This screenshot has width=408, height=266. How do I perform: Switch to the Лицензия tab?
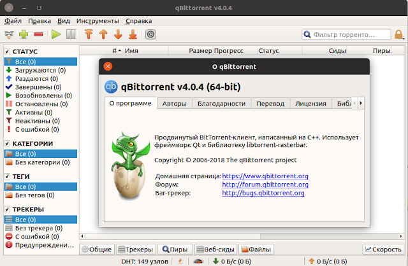(310, 103)
